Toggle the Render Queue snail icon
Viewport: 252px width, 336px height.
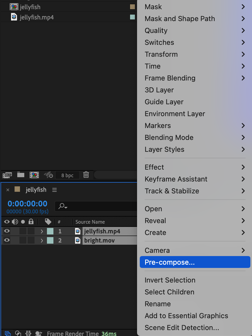[39, 333]
